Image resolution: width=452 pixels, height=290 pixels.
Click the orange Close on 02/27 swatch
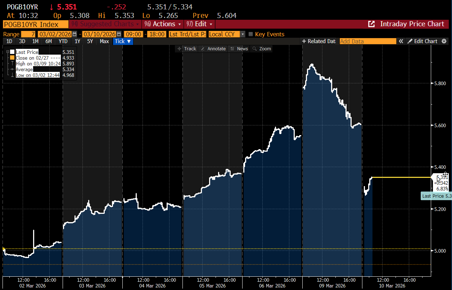tap(12, 58)
